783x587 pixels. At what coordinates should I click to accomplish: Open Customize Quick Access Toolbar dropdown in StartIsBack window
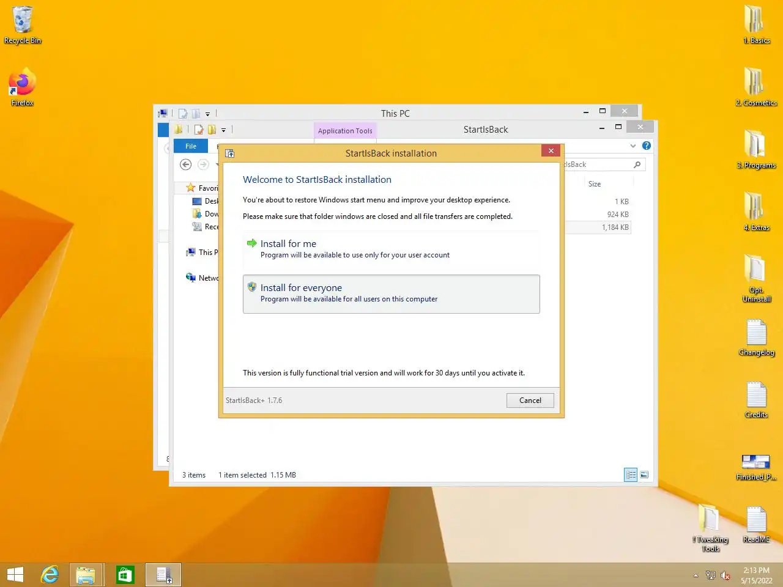tap(223, 130)
